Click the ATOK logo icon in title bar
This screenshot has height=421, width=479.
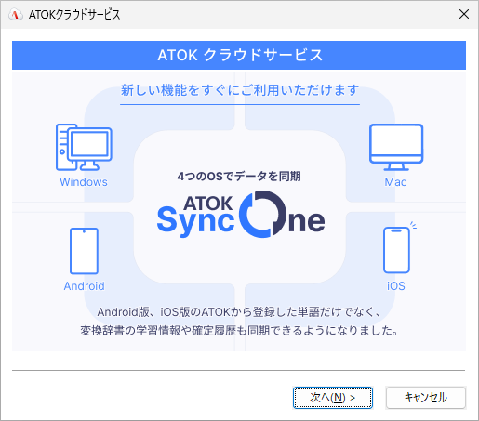tap(15, 15)
